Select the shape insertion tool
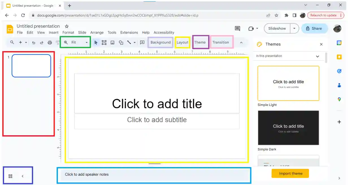This screenshot has width=348, height=185. tap(121, 42)
